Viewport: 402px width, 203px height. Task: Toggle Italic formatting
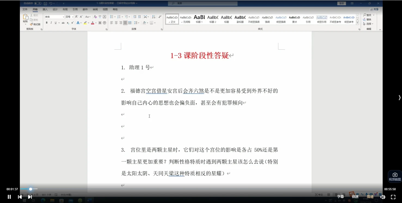click(x=51, y=23)
